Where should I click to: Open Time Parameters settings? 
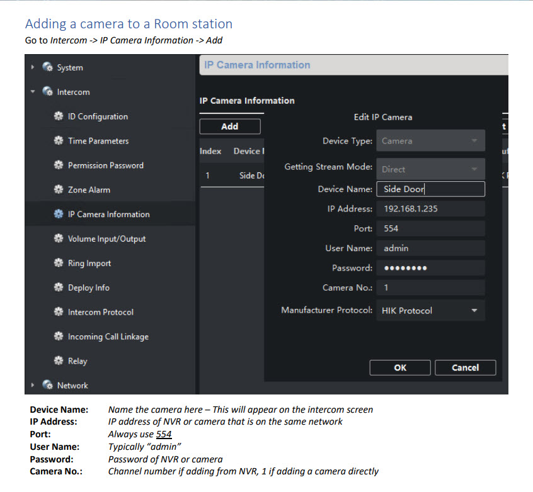[x=98, y=141]
